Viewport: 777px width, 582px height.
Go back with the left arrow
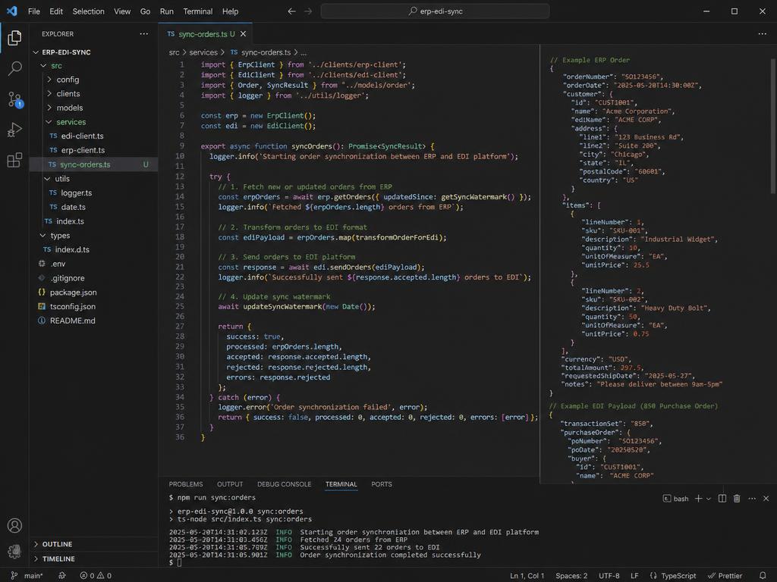292,11
